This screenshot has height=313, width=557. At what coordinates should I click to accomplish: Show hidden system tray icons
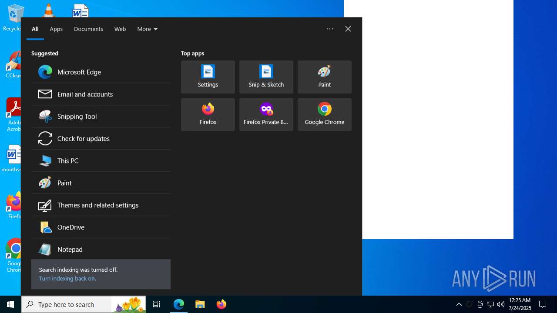(x=459, y=304)
